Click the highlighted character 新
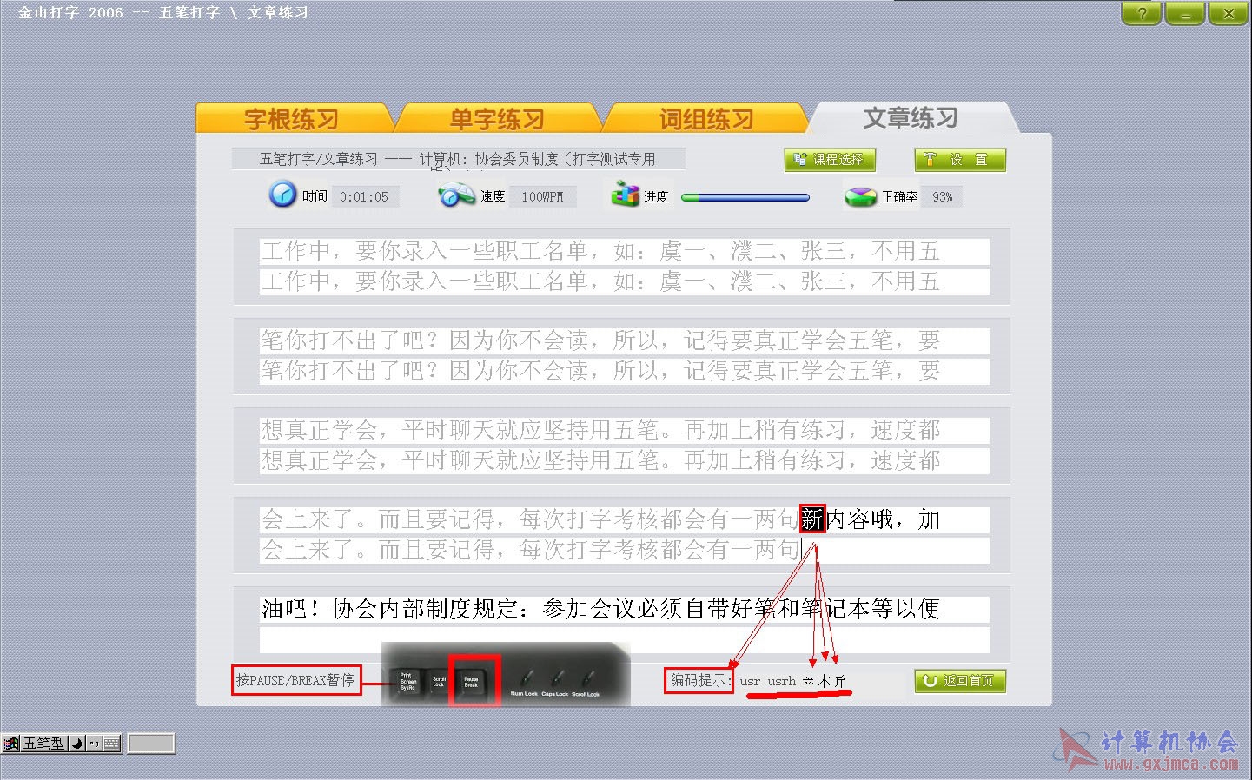 tap(812, 519)
